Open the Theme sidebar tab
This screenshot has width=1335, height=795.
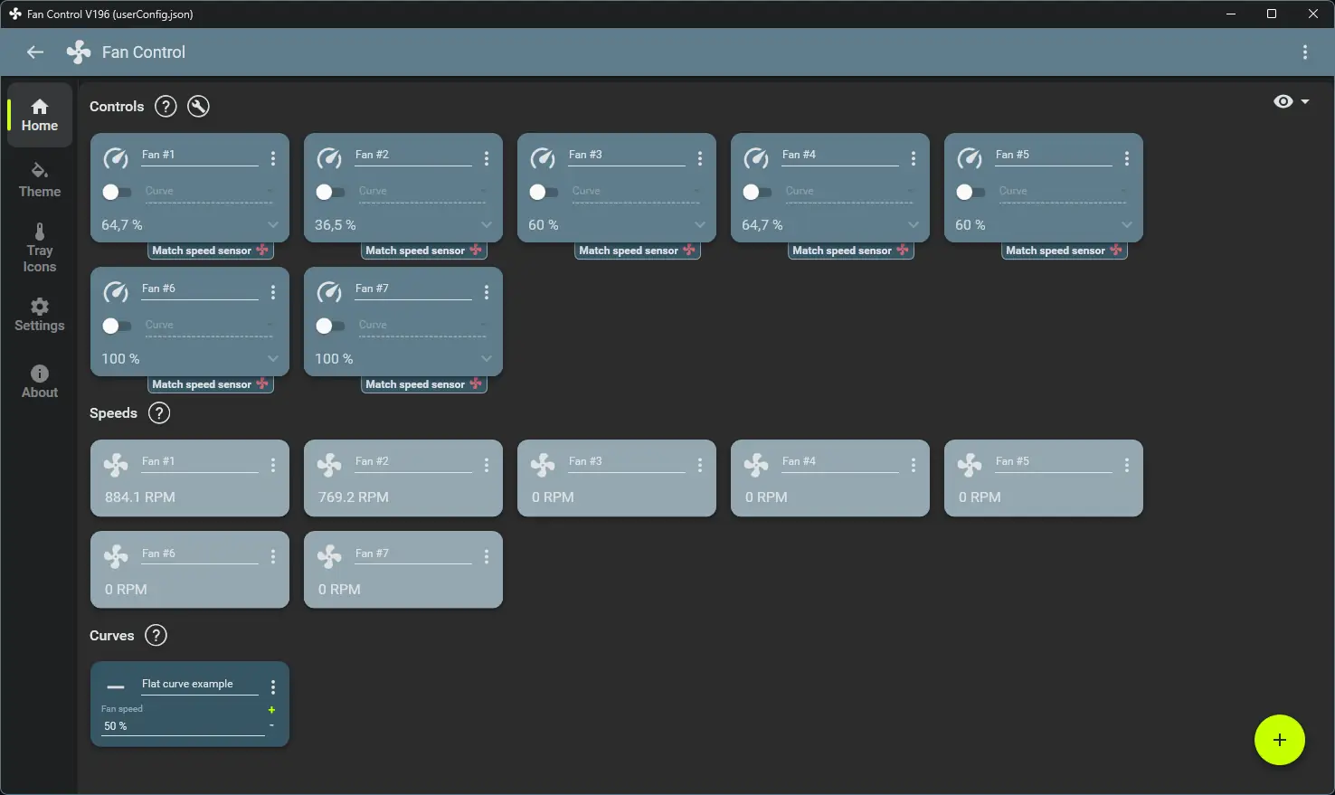40,180
